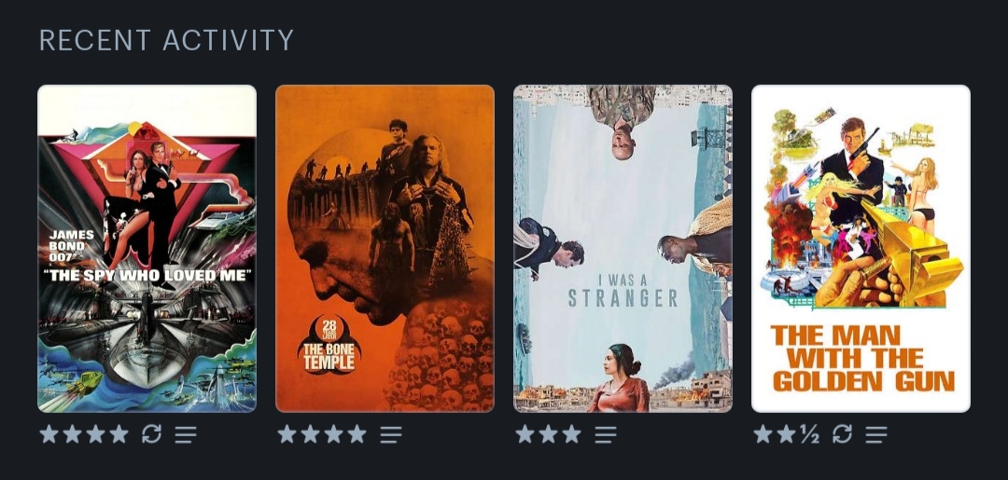Viewport: 1008px width, 480px height.
Task: Open review icon under The Man with the Golden Gun
Action: (x=876, y=434)
